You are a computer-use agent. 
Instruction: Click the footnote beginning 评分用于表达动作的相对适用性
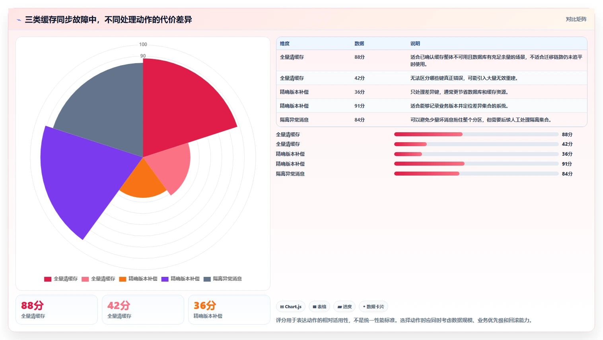(404, 320)
